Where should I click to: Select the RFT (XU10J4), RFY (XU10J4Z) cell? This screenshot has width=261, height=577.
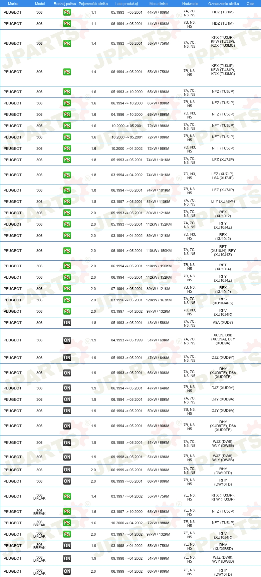tap(223, 251)
